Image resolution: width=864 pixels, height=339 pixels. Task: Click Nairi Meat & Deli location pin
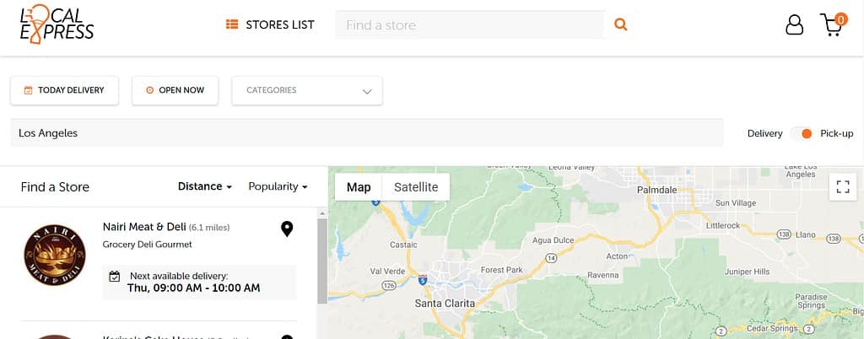[x=287, y=229]
